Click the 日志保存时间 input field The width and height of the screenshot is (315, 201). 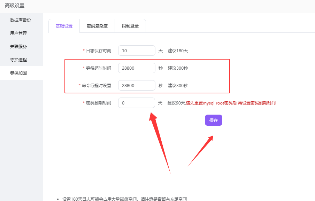pyautogui.click(x=137, y=51)
